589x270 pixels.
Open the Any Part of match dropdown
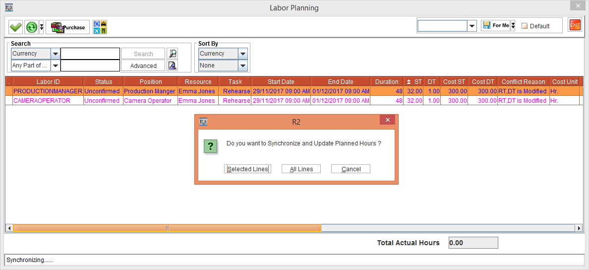pos(55,66)
